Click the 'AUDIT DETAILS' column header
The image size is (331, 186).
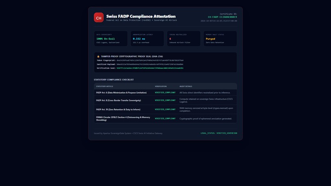[x=186, y=86]
